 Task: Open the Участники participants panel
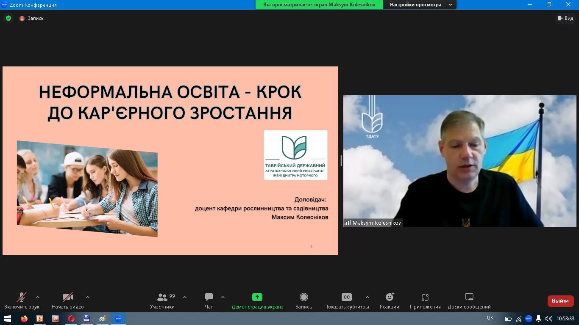[162, 300]
